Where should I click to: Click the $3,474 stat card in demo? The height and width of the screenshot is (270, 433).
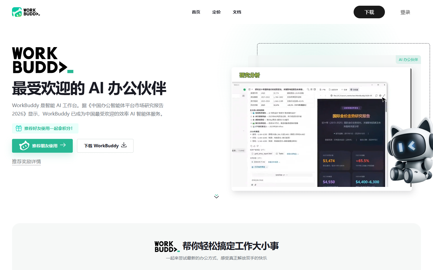click(335, 160)
